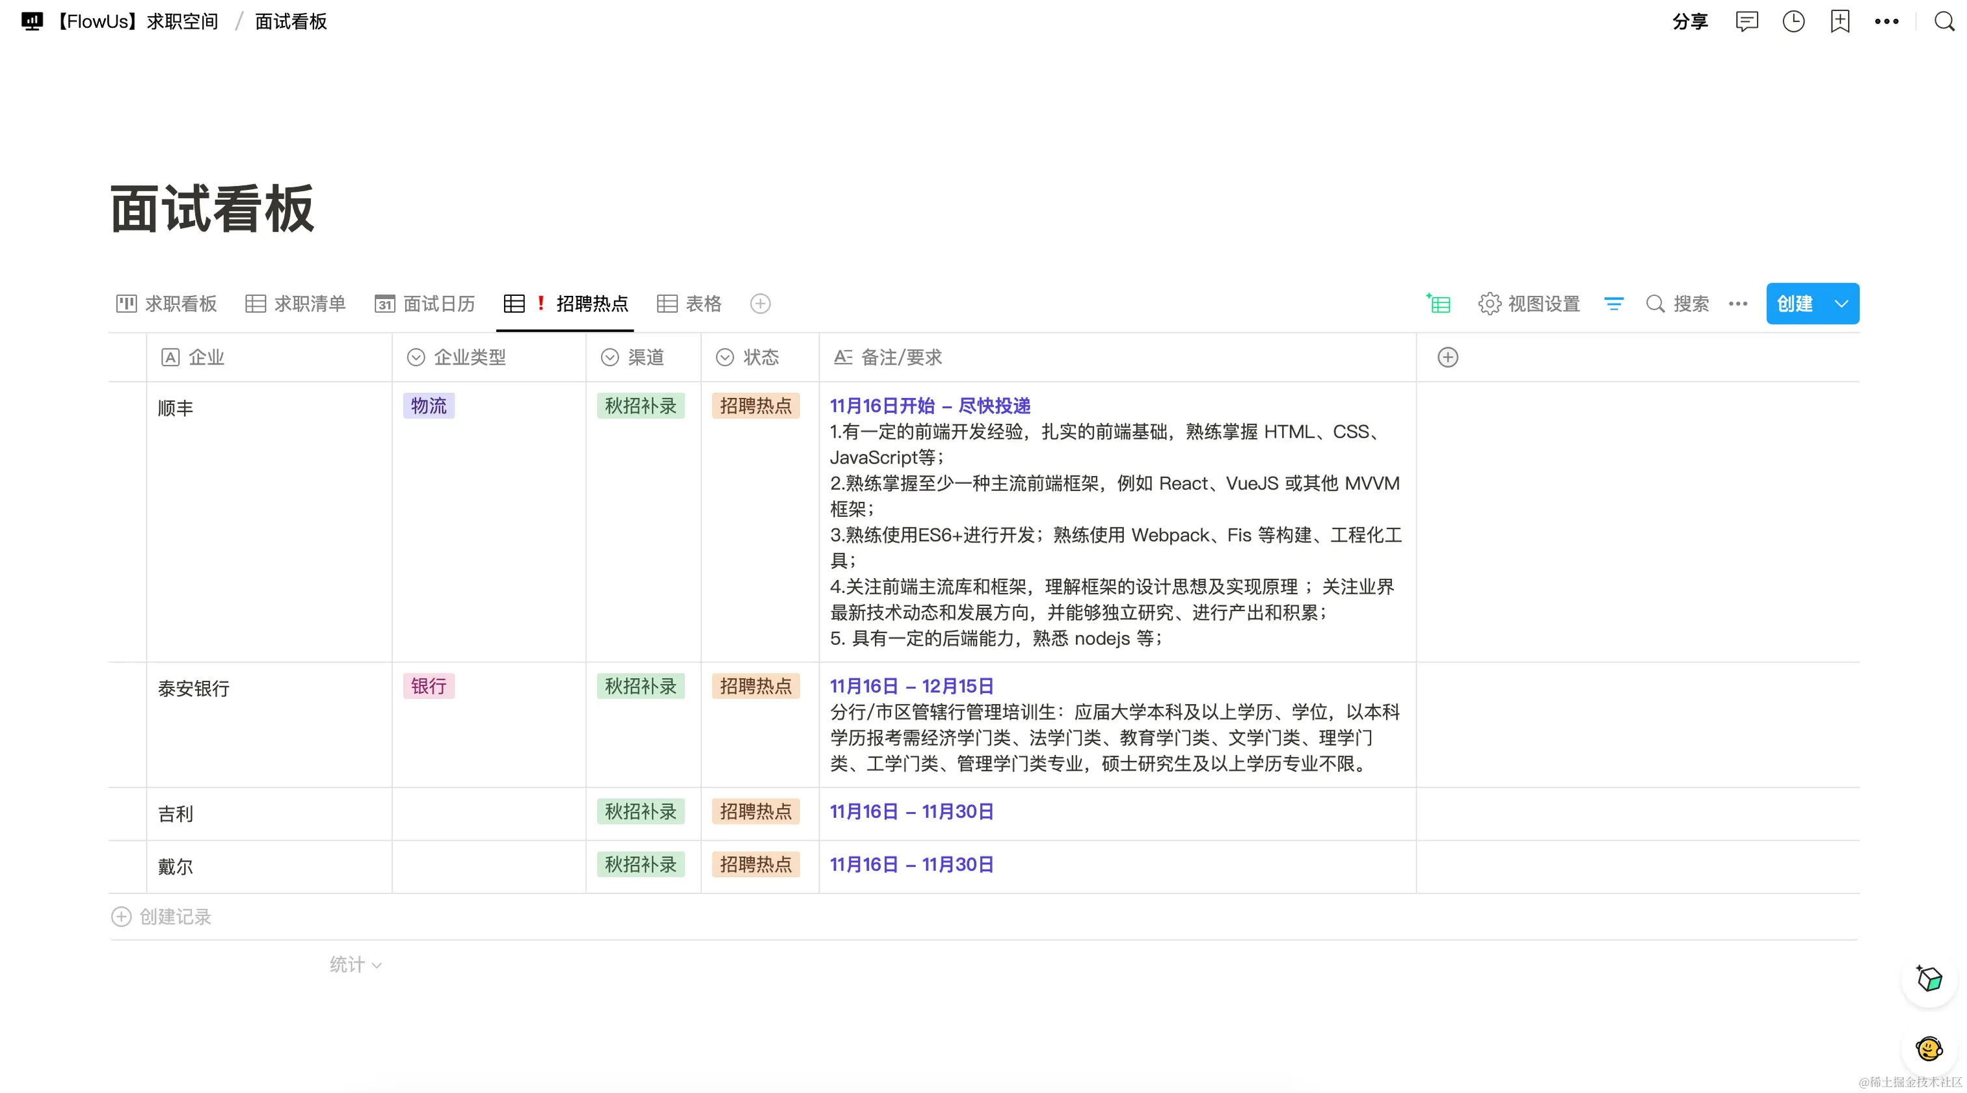Click 吉利 row 11月16日 – 11月30日 note

pos(912,811)
